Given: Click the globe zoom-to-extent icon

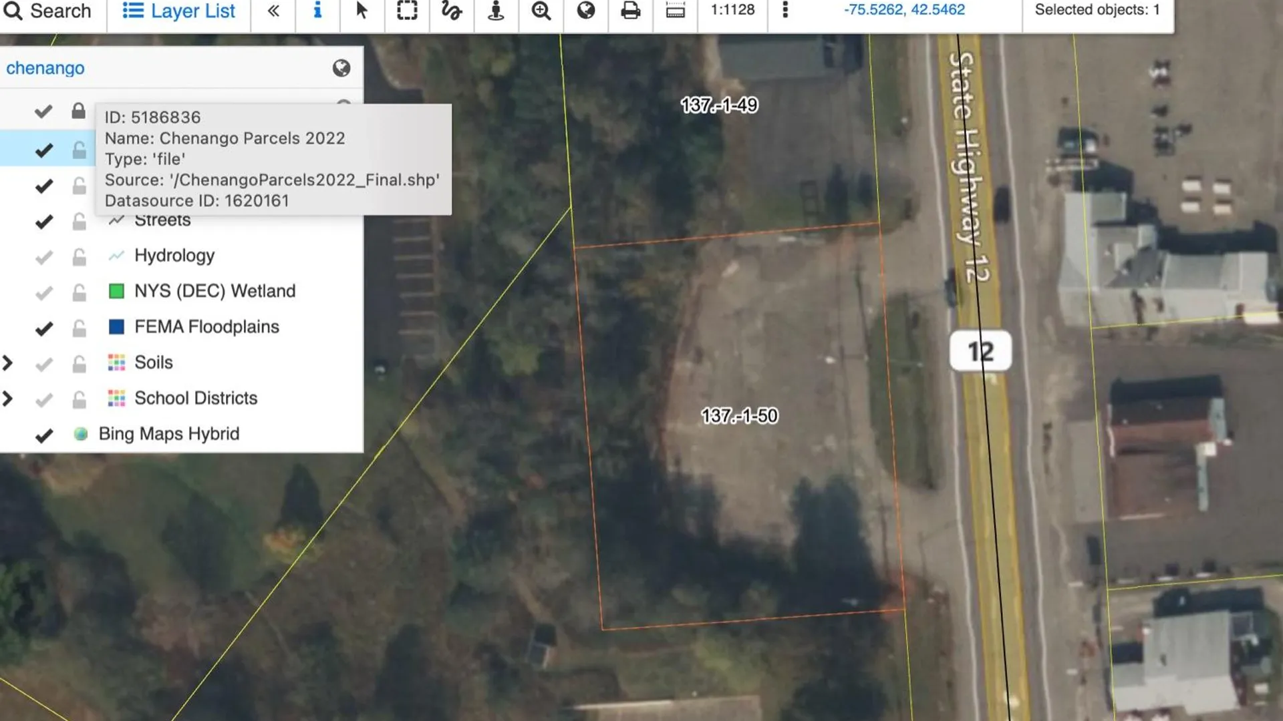Looking at the screenshot, I should point(585,11).
